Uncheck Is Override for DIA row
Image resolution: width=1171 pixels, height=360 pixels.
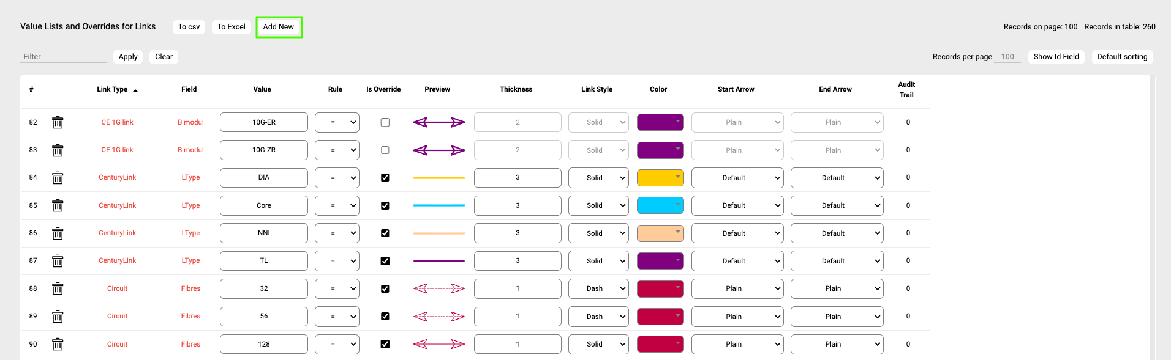point(385,178)
